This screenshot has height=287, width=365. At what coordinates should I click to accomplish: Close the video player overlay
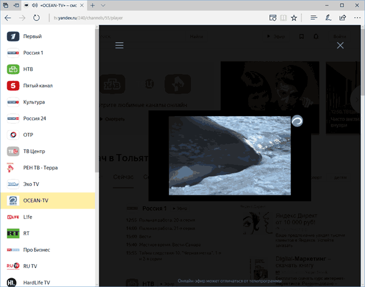pos(340,45)
